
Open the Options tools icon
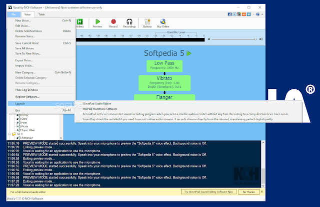(147, 21)
